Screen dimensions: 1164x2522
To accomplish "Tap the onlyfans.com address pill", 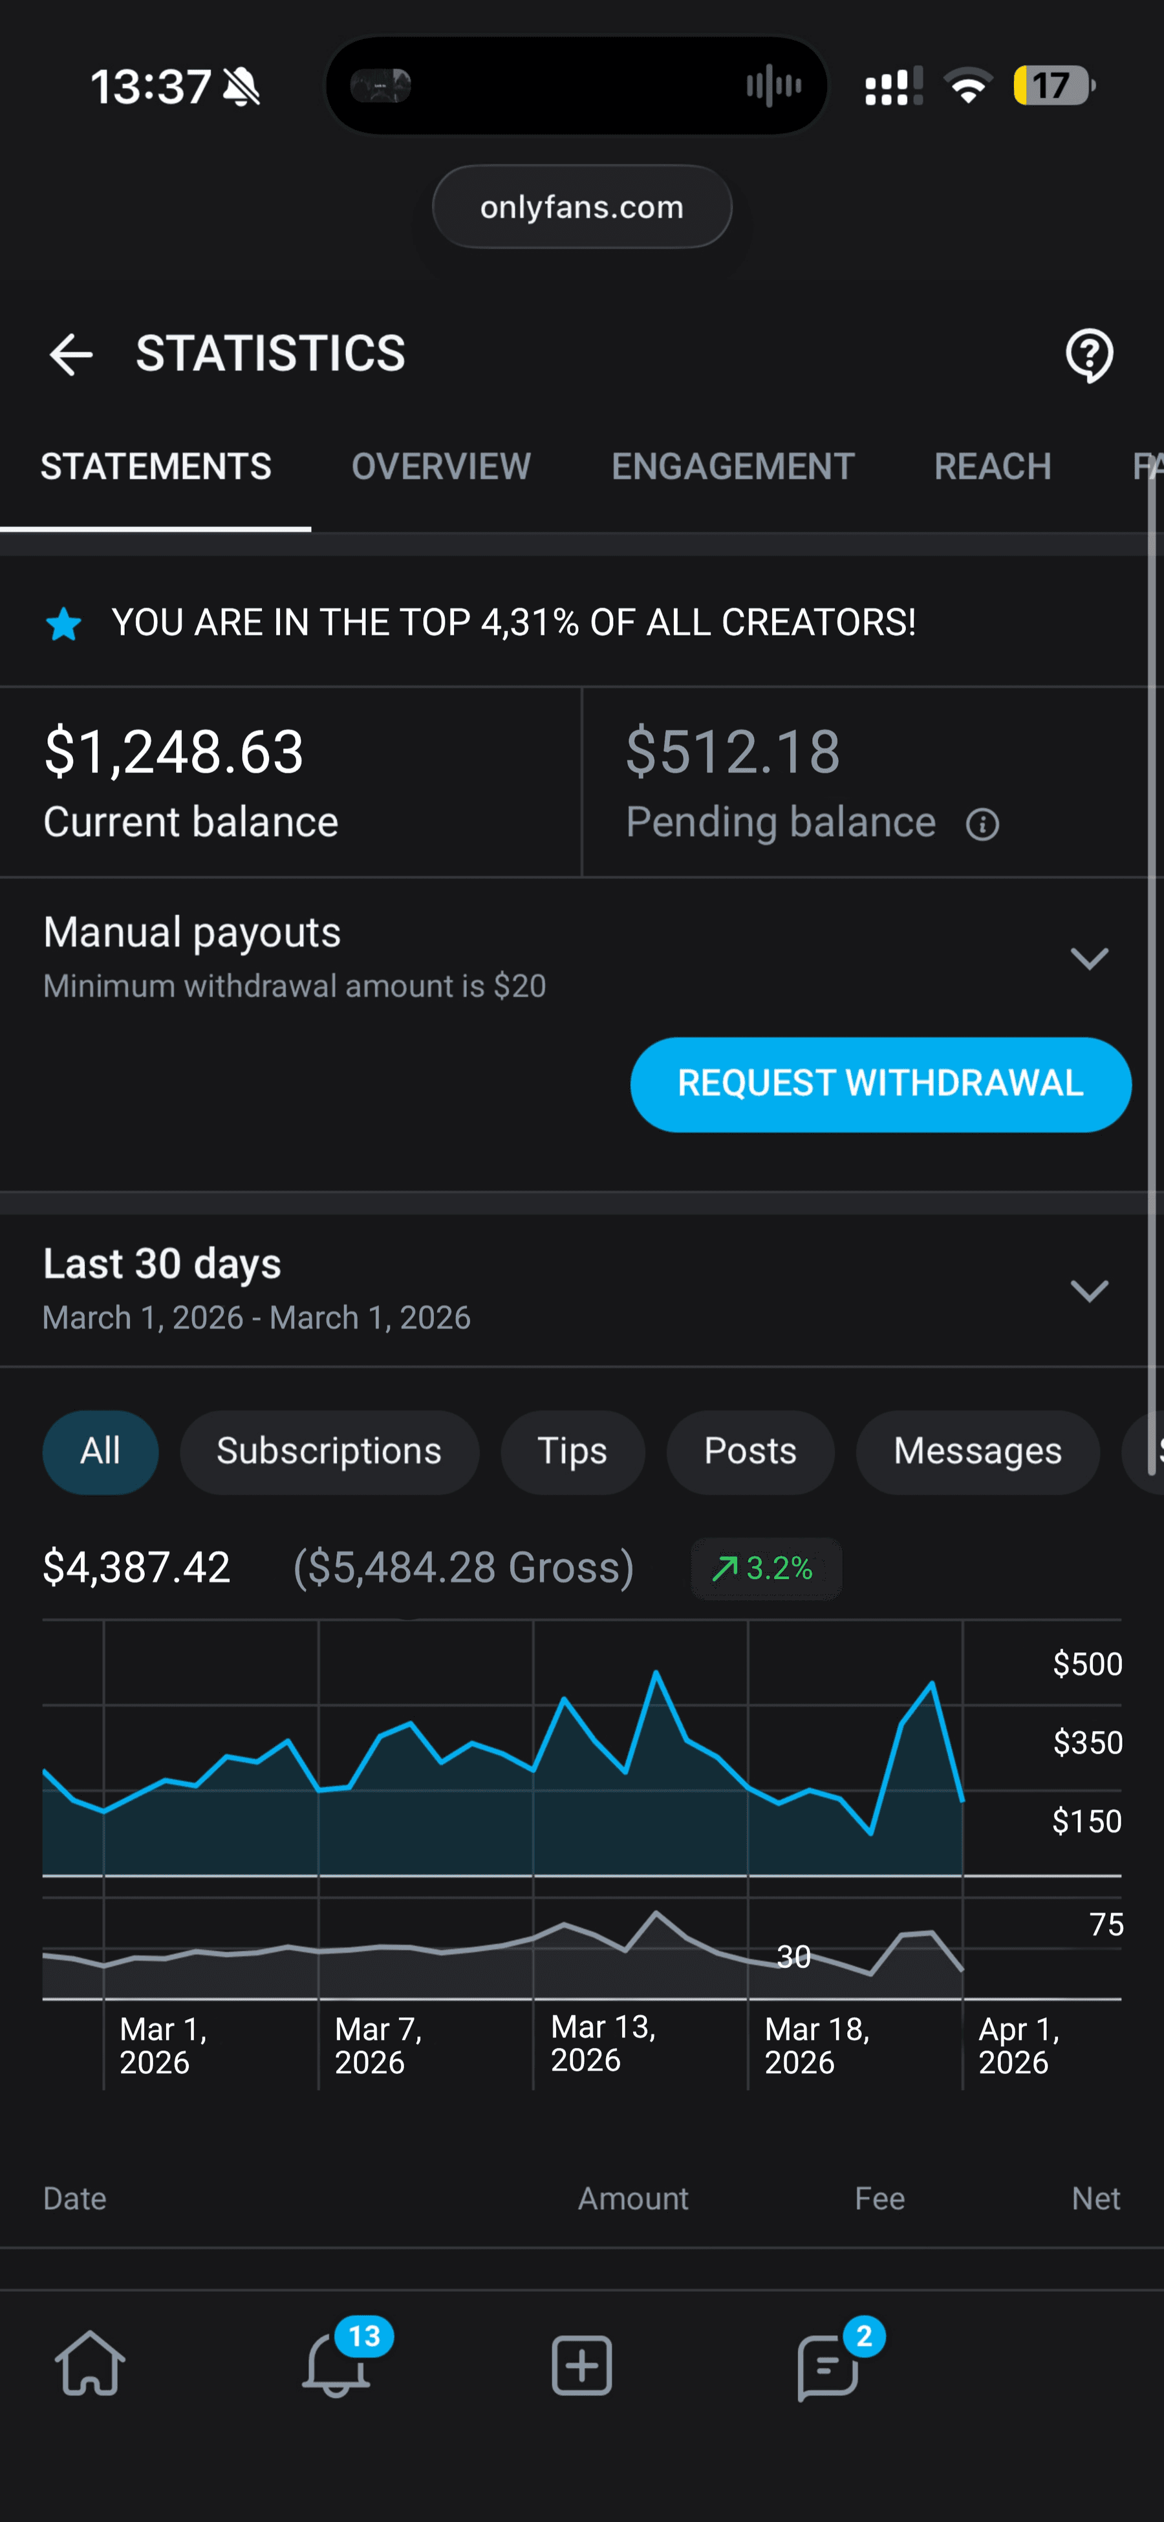I will (581, 206).
